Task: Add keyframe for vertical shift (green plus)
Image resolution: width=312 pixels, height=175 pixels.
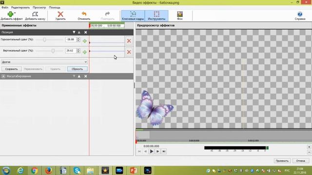Action: 84,52
